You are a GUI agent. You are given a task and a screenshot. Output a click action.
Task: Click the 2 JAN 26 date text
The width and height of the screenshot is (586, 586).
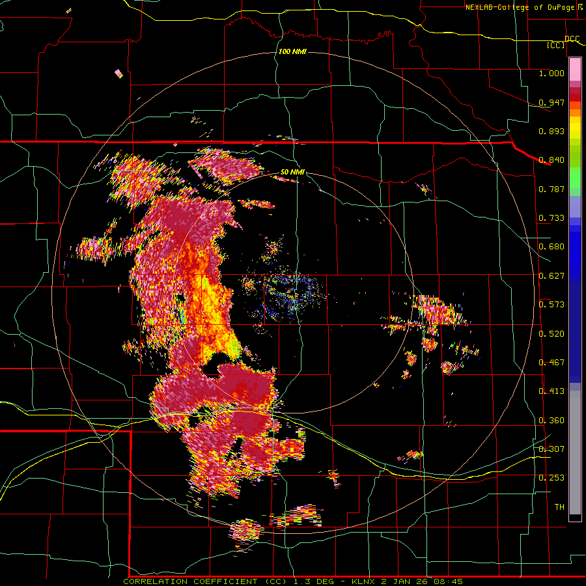click(404, 581)
